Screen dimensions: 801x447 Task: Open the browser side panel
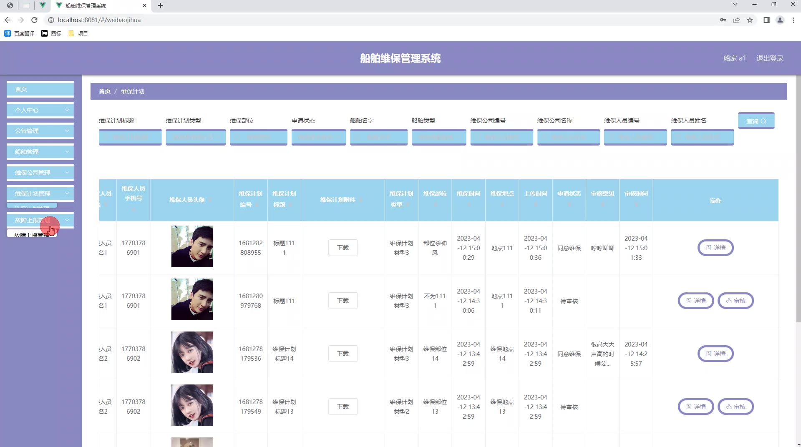[x=766, y=20]
